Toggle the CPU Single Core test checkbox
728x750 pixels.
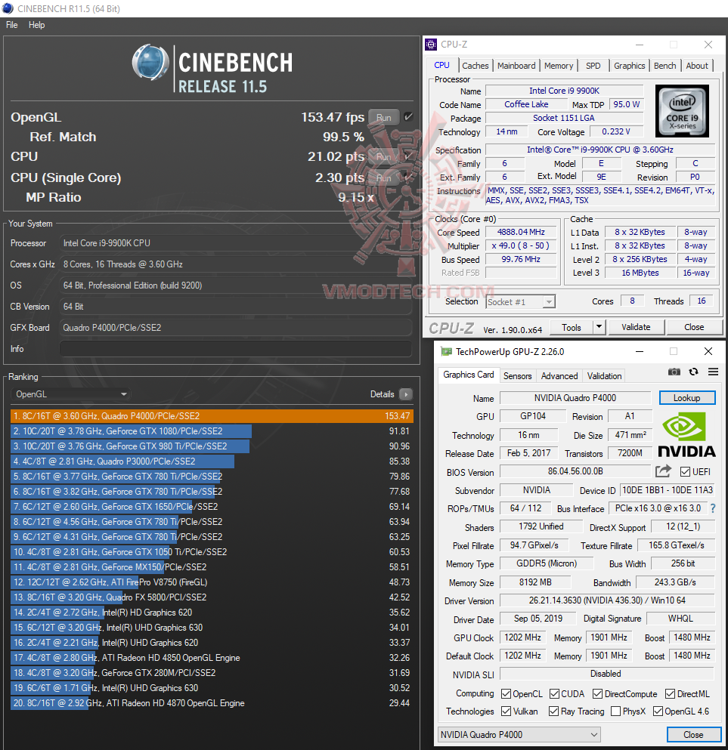(x=408, y=177)
